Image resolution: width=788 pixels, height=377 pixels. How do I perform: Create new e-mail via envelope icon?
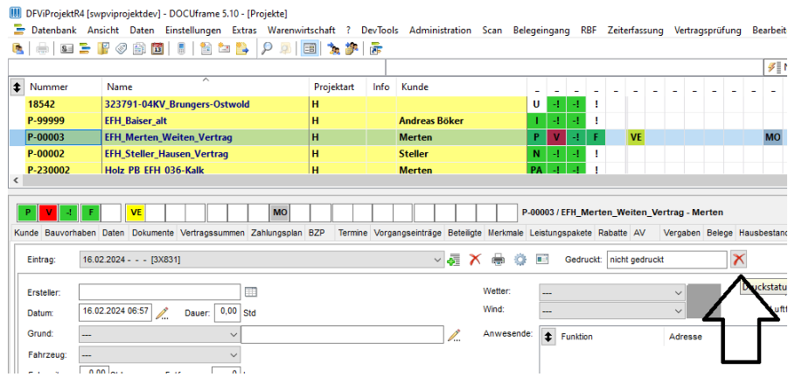pos(224,49)
